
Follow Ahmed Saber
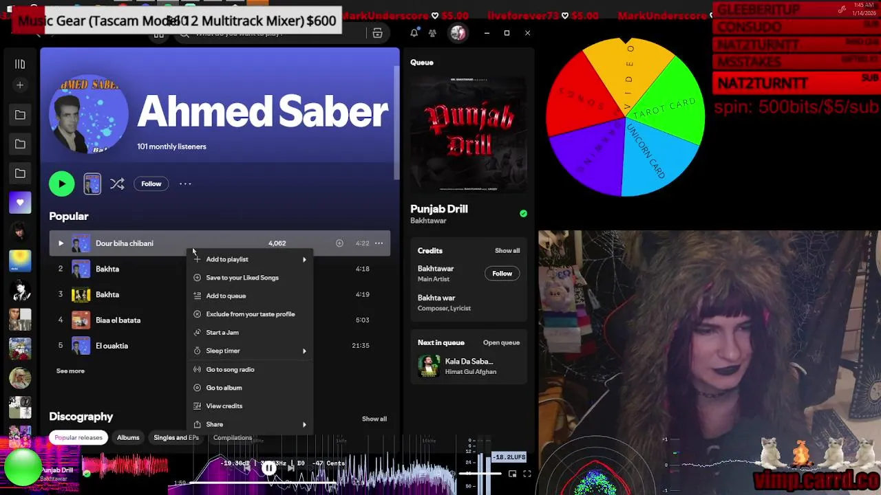(x=151, y=184)
